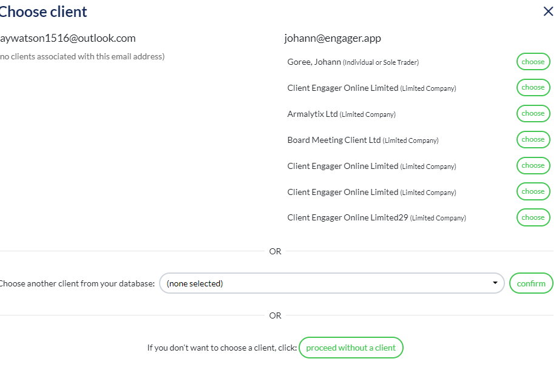The height and width of the screenshot is (373, 559).
Task: Click the "Choose client" dialog title
Action: 44,12
